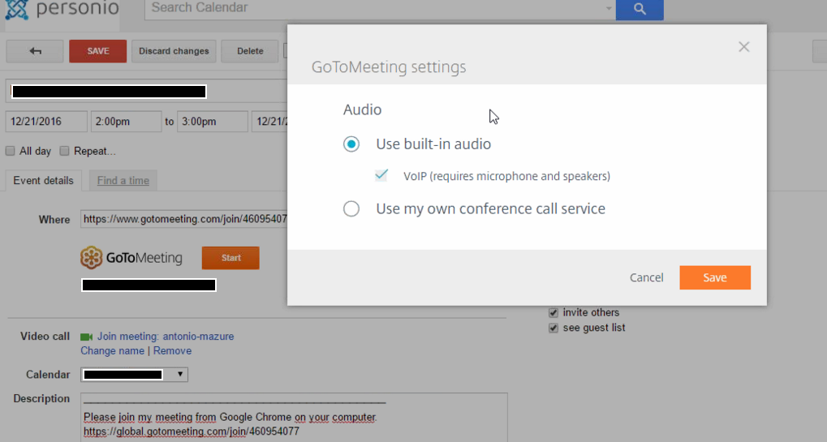Click the orange Save button in dialog

coord(715,277)
